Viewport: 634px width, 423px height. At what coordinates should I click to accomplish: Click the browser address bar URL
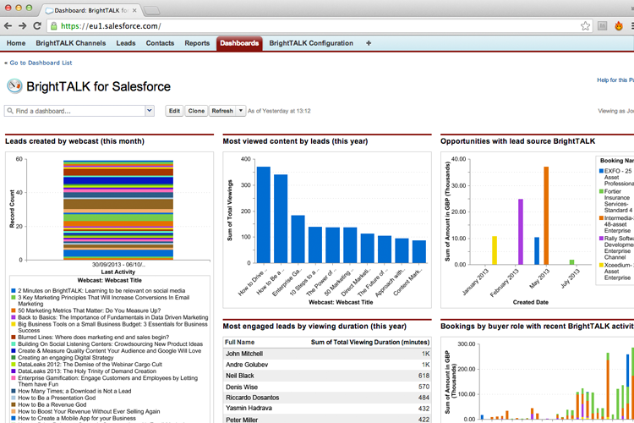coord(296,26)
